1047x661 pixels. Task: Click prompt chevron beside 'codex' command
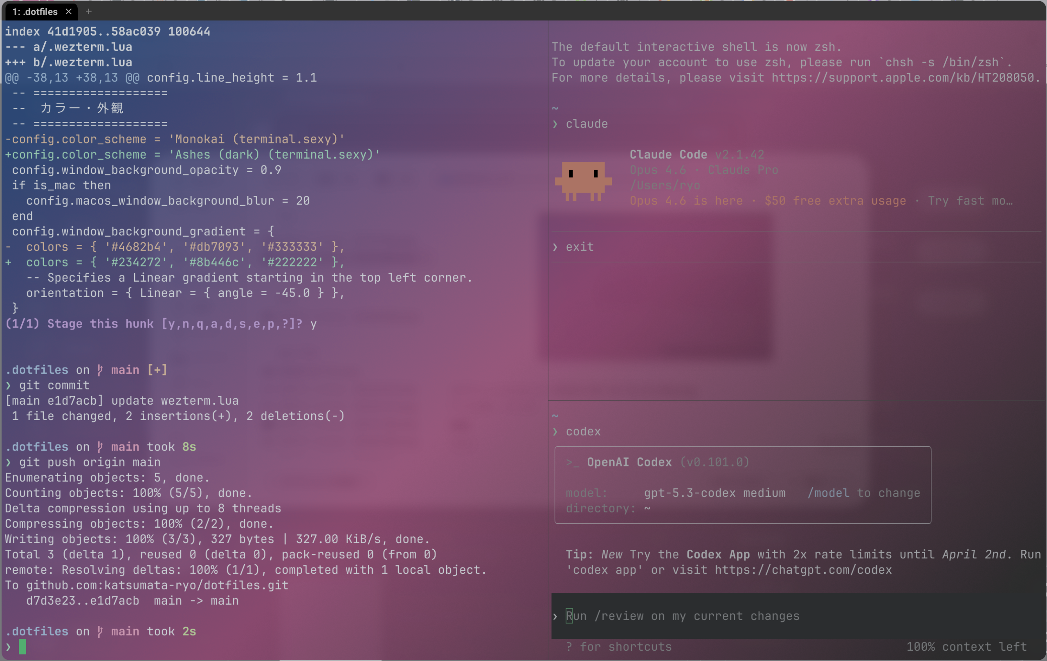click(x=555, y=432)
